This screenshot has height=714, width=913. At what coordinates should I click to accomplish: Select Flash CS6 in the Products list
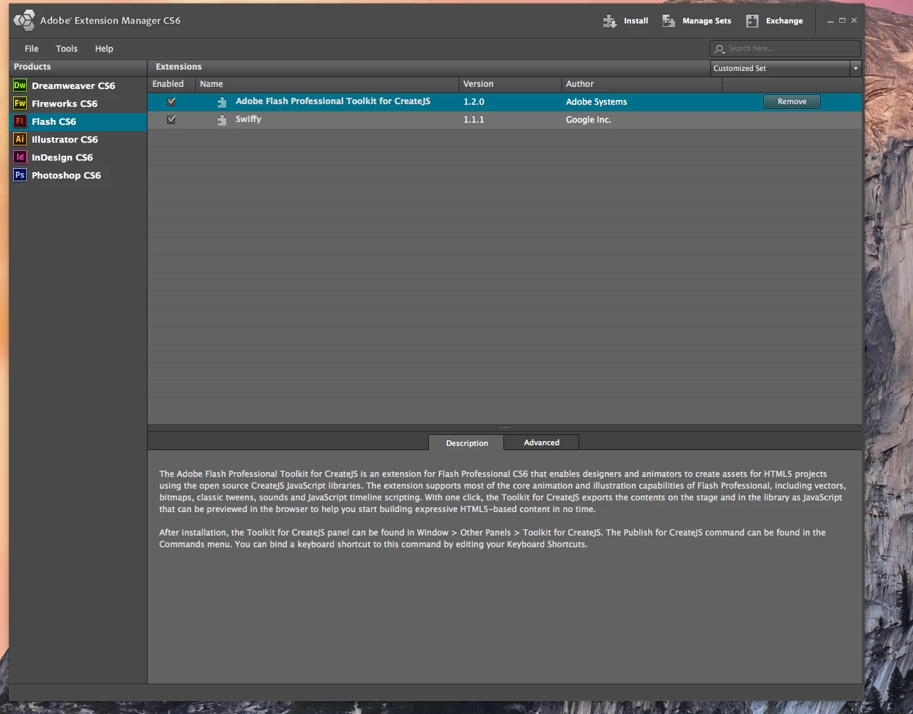coord(78,121)
